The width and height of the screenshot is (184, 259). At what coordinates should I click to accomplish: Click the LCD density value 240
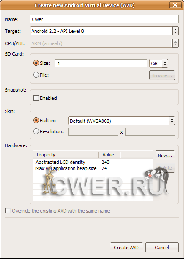click(106, 162)
